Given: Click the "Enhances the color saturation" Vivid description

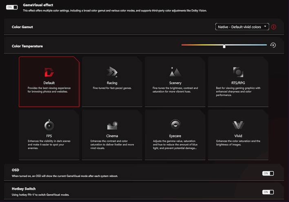Looking at the screenshot, I should tap(238, 143).
